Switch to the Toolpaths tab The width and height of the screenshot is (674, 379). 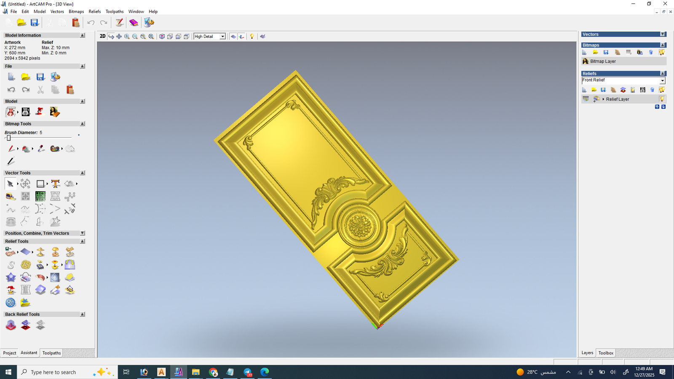pyautogui.click(x=51, y=353)
